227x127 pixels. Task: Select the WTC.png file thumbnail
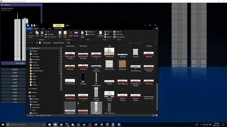(96, 108)
